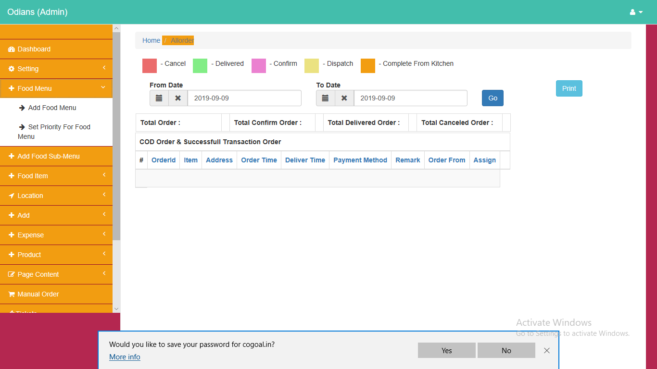Click the To Date calendar icon
The width and height of the screenshot is (657, 369).
click(325, 98)
